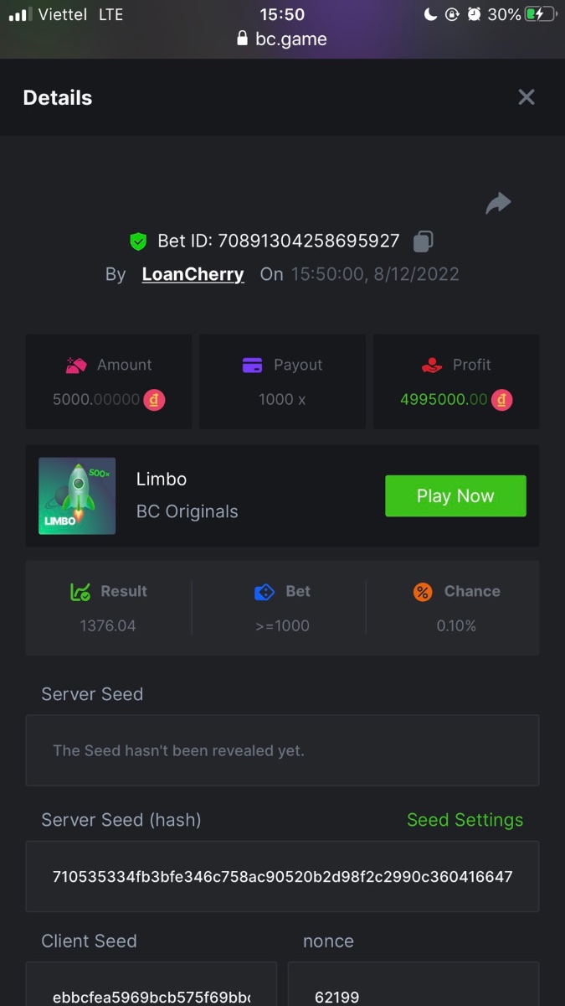Click the Amount currency coin icon

tap(154, 400)
